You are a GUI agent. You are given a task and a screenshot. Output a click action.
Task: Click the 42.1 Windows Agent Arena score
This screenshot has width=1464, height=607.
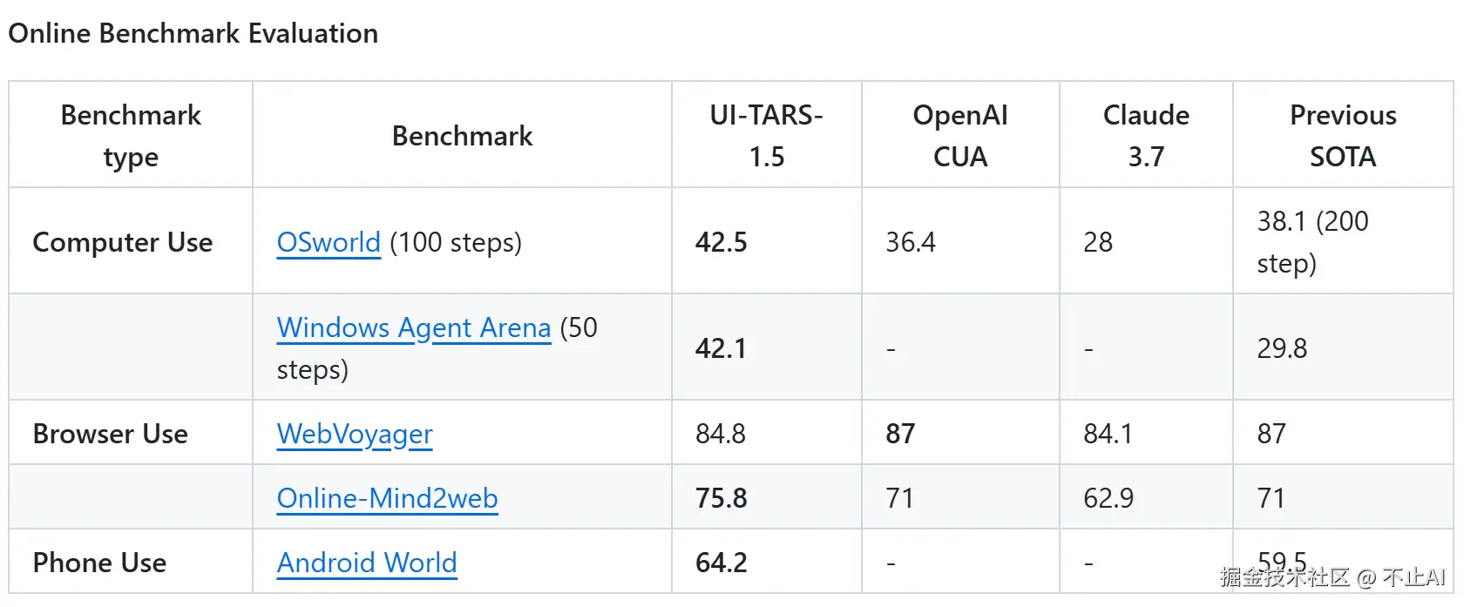(721, 348)
